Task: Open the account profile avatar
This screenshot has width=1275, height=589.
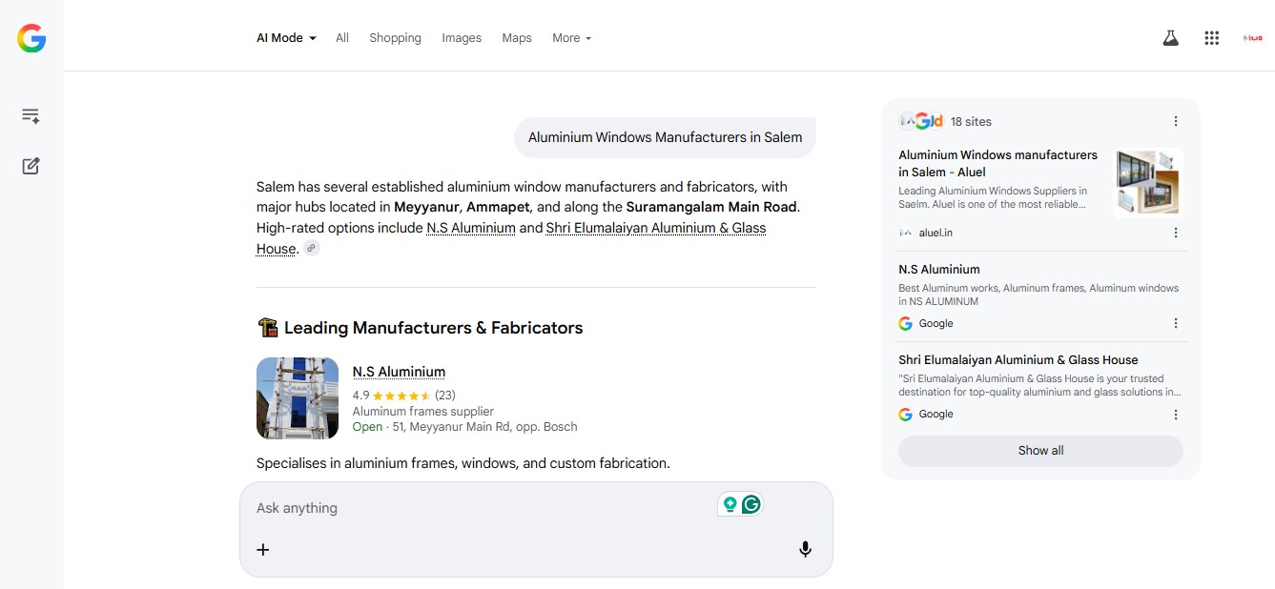Action: [1253, 38]
